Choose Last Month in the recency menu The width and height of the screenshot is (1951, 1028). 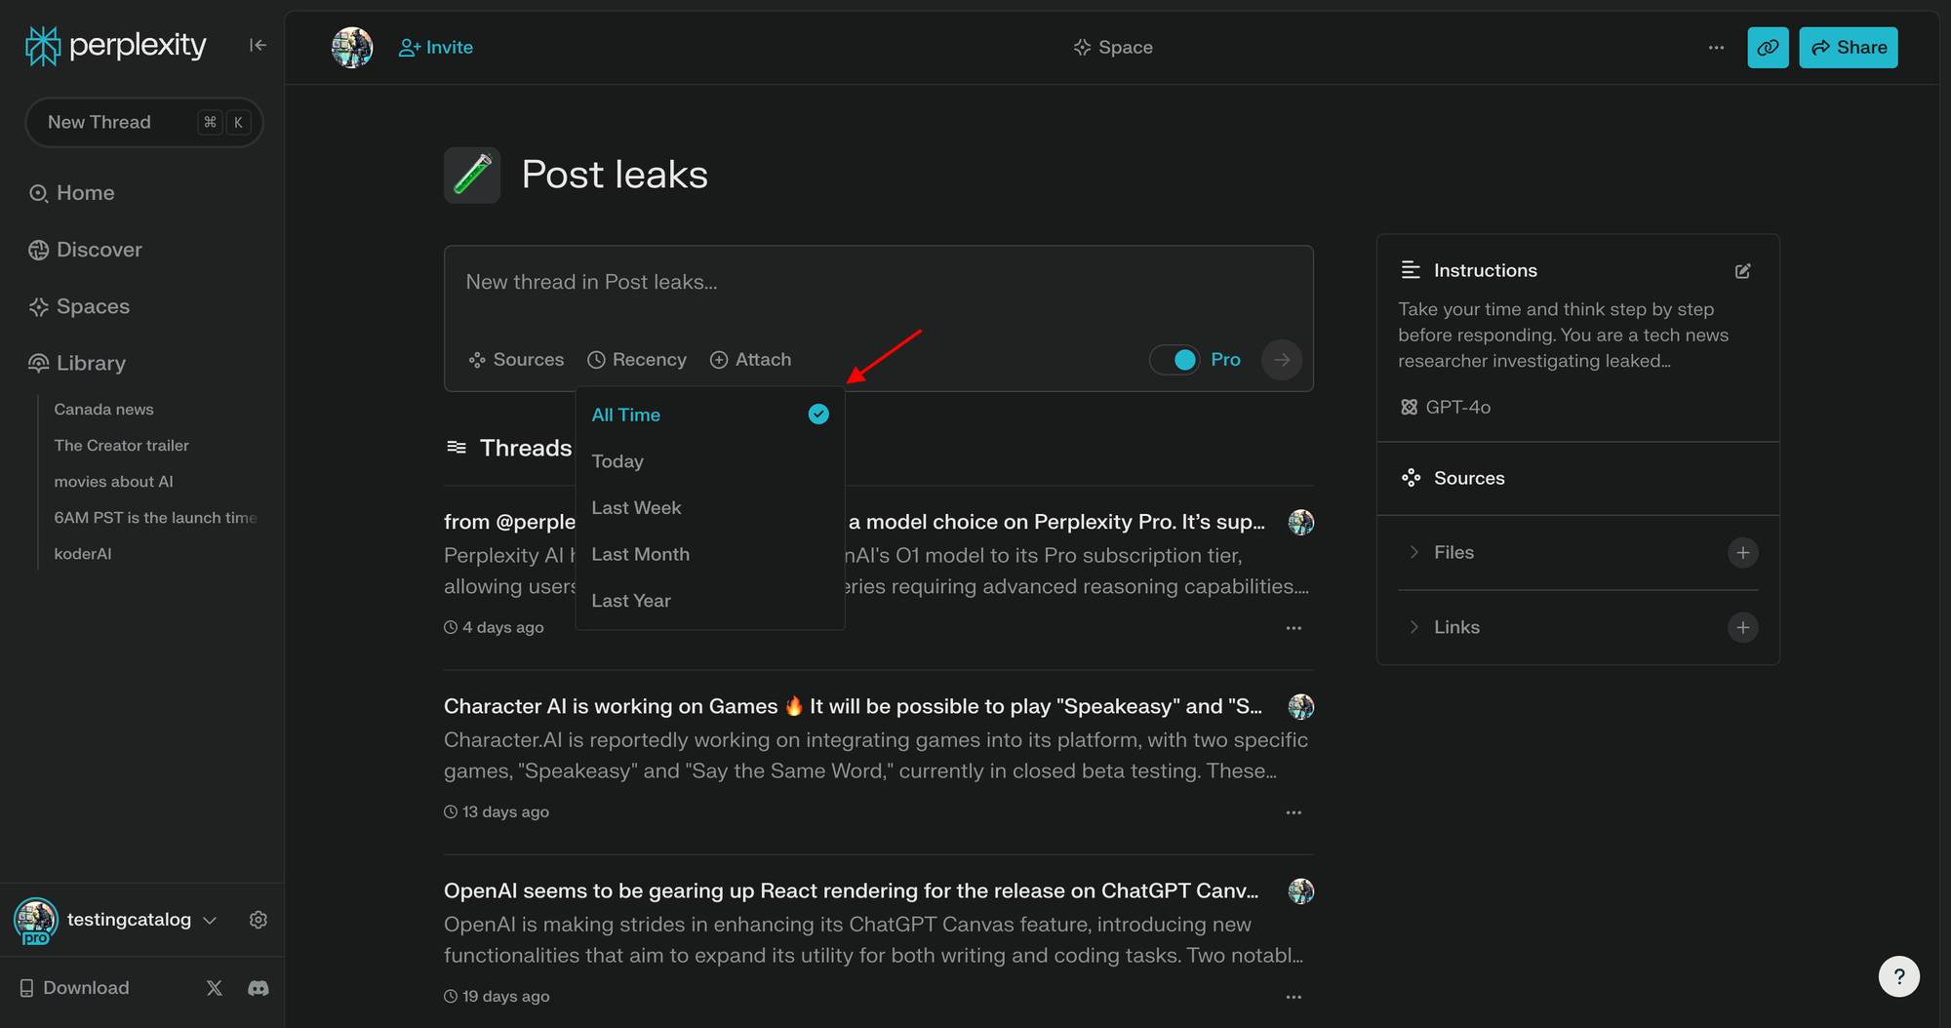click(x=710, y=554)
